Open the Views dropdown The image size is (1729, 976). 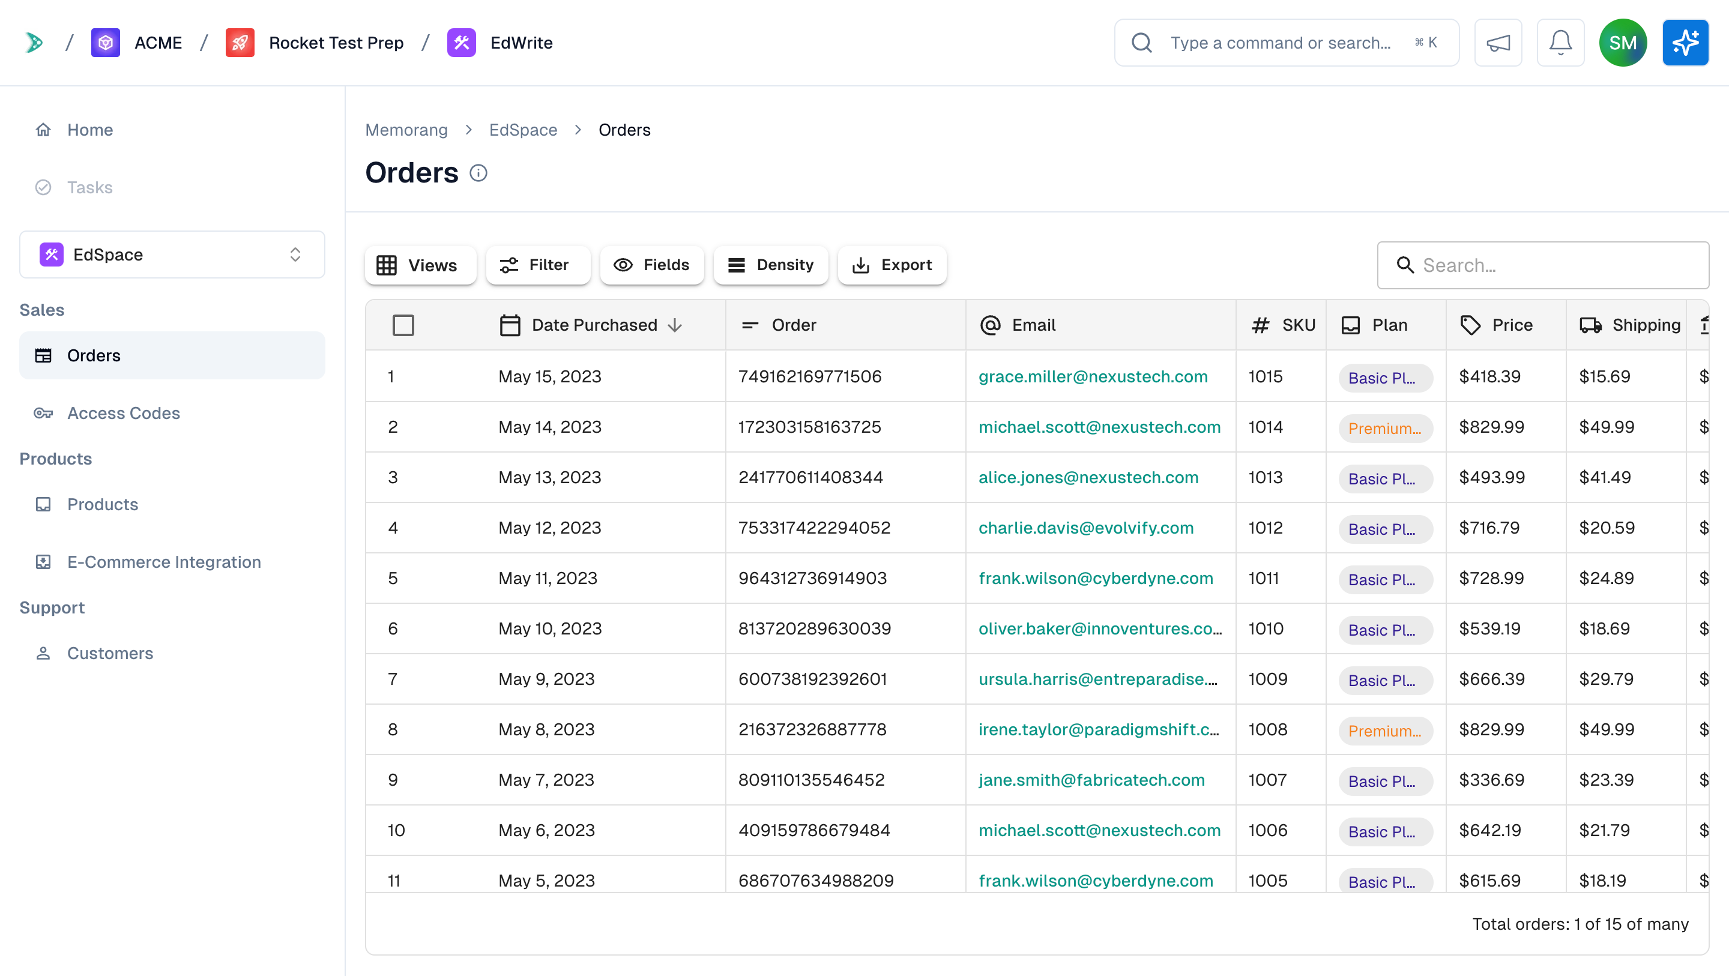point(421,265)
